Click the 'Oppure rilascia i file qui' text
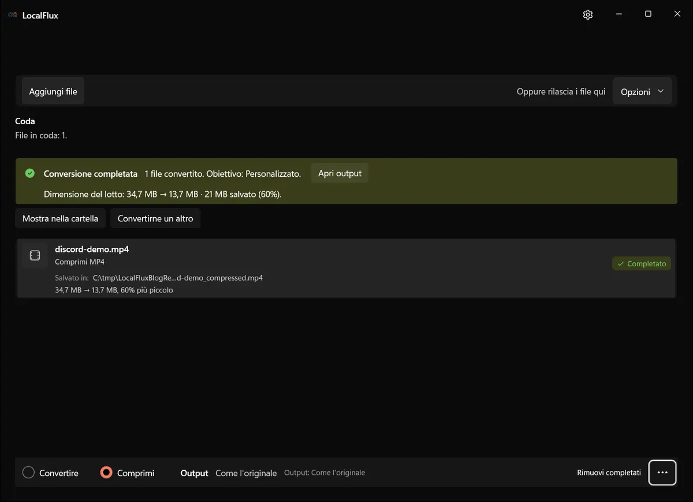Image resolution: width=693 pixels, height=502 pixels. tap(561, 92)
